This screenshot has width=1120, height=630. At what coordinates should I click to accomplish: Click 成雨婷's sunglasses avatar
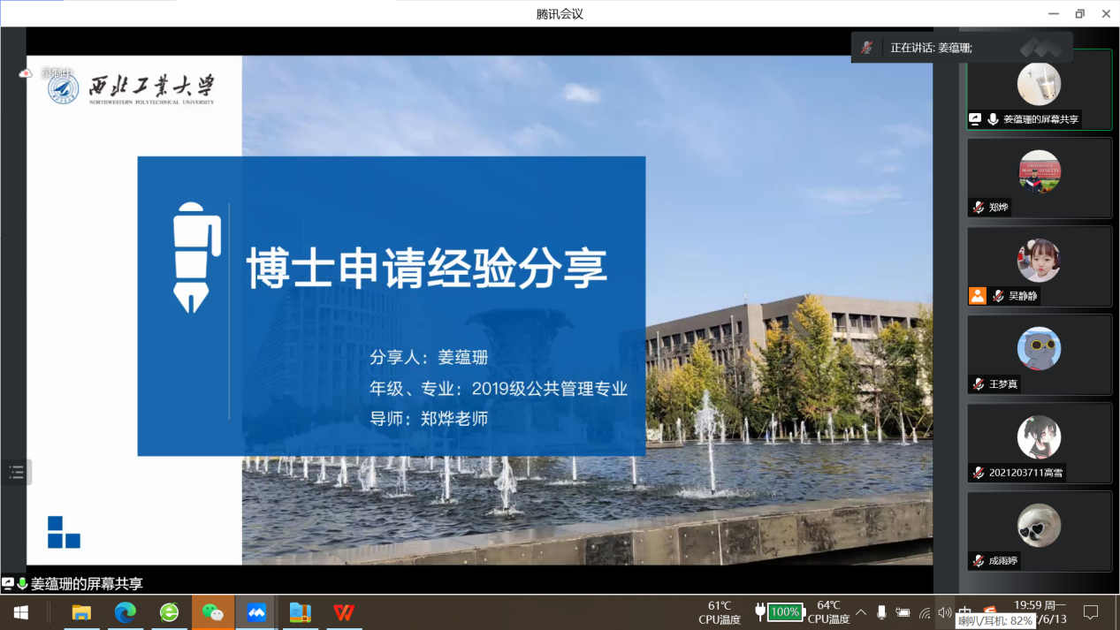tap(1039, 526)
